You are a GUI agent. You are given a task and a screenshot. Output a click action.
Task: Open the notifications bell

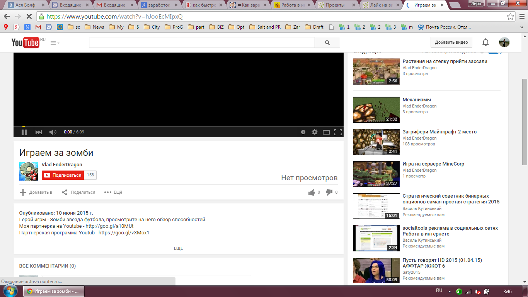pos(485,43)
